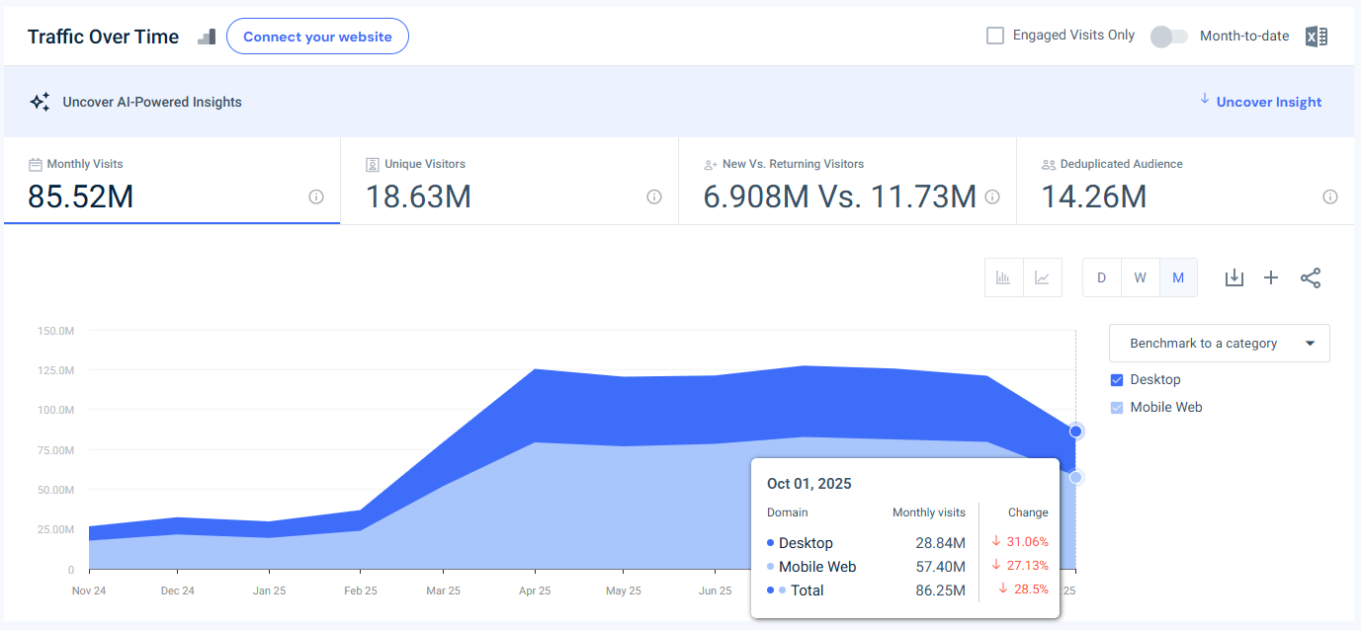1361x630 pixels.
Task: Enable Engaged Visits Only
Action: click(993, 35)
